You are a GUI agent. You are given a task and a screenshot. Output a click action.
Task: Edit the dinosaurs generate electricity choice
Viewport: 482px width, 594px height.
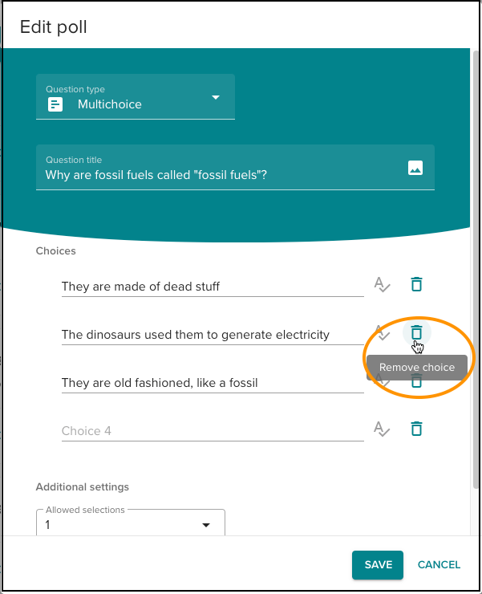pos(213,335)
